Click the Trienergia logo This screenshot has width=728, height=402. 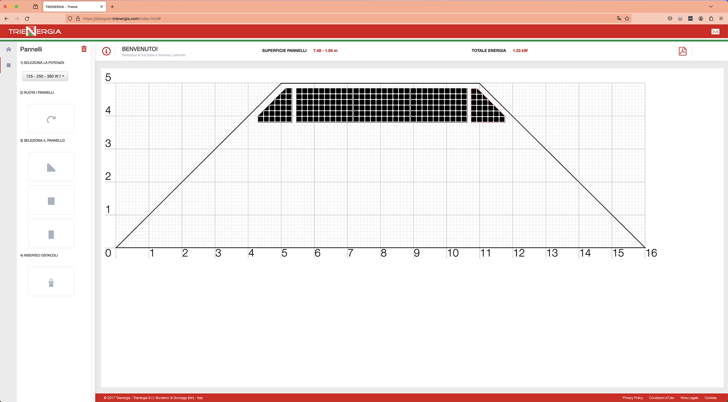35,31
